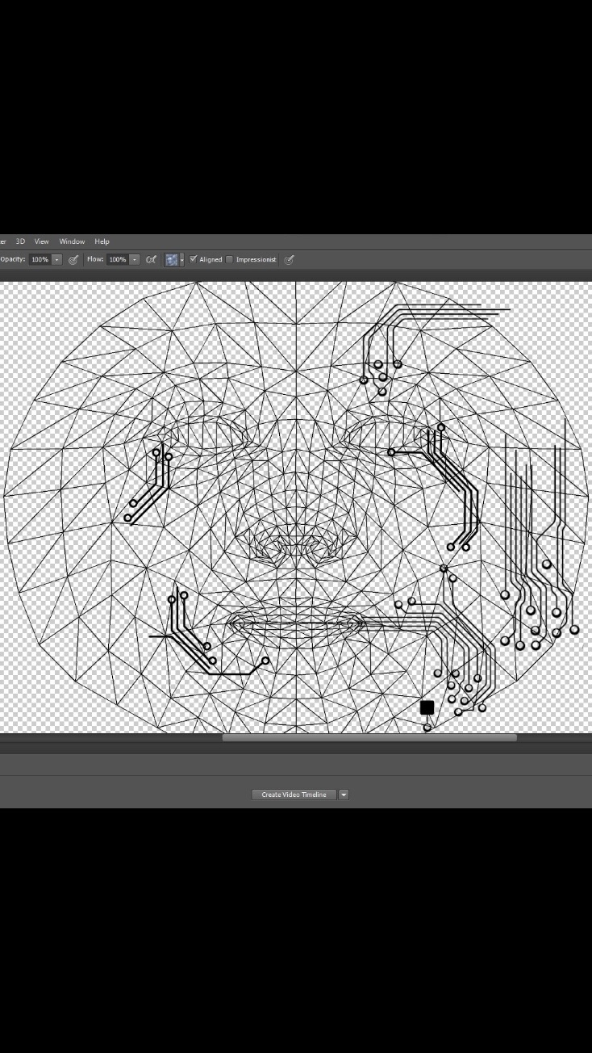The width and height of the screenshot is (592, 1053).
Task: Click the black square on the canvas
Action: (427, 707)
